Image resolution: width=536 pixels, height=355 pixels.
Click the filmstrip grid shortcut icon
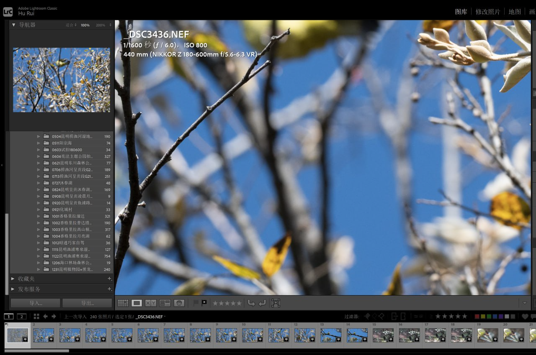(x=36, y=317)
